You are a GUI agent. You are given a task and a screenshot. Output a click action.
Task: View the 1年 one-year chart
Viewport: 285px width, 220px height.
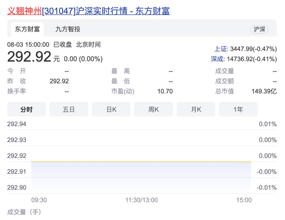238,109
